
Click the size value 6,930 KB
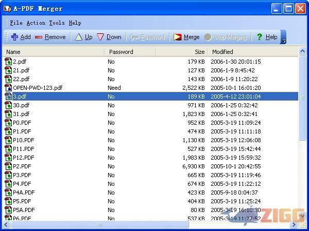(x=194, y=166)
